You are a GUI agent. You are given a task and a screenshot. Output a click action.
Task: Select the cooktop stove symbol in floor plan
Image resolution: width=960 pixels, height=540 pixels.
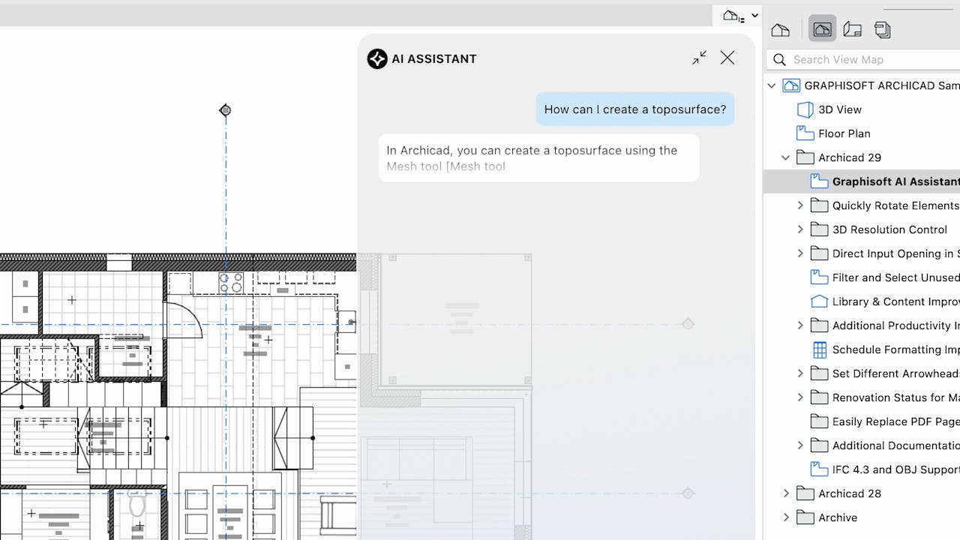point(231,283)
